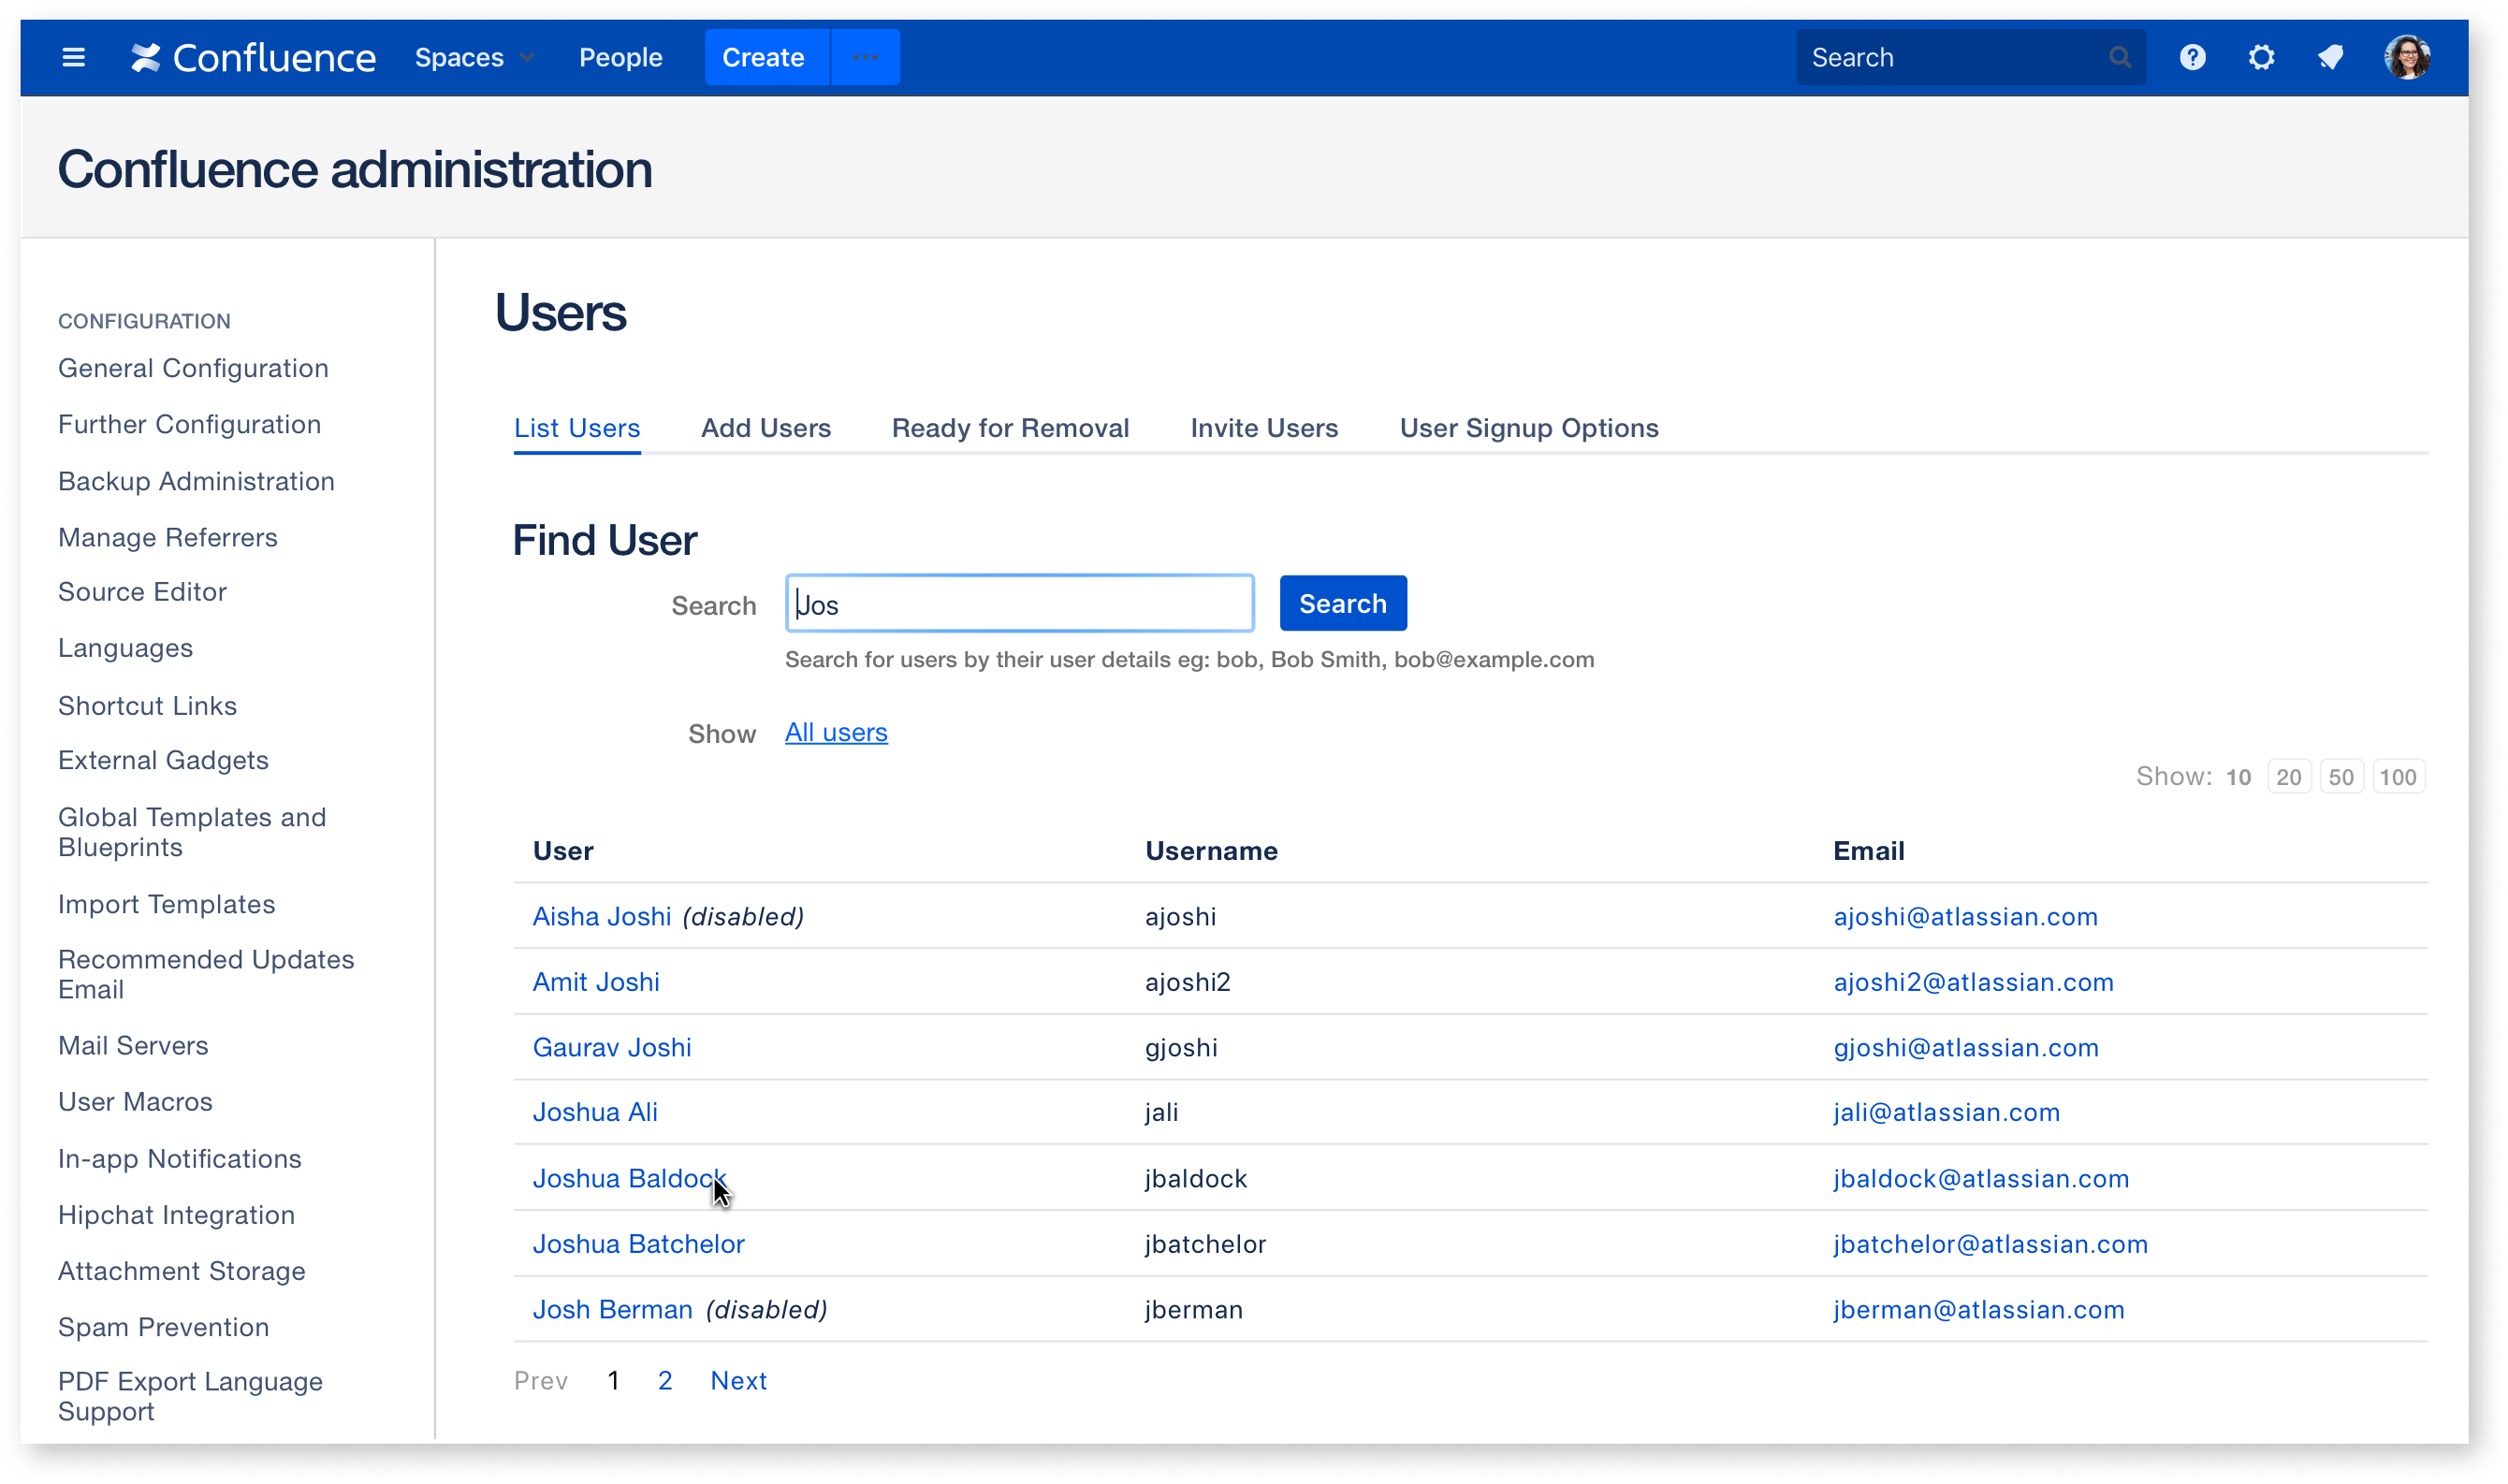The image size is (2508, 1484).
Task: Click the Next pagination link
Action: pos(738,1380)
